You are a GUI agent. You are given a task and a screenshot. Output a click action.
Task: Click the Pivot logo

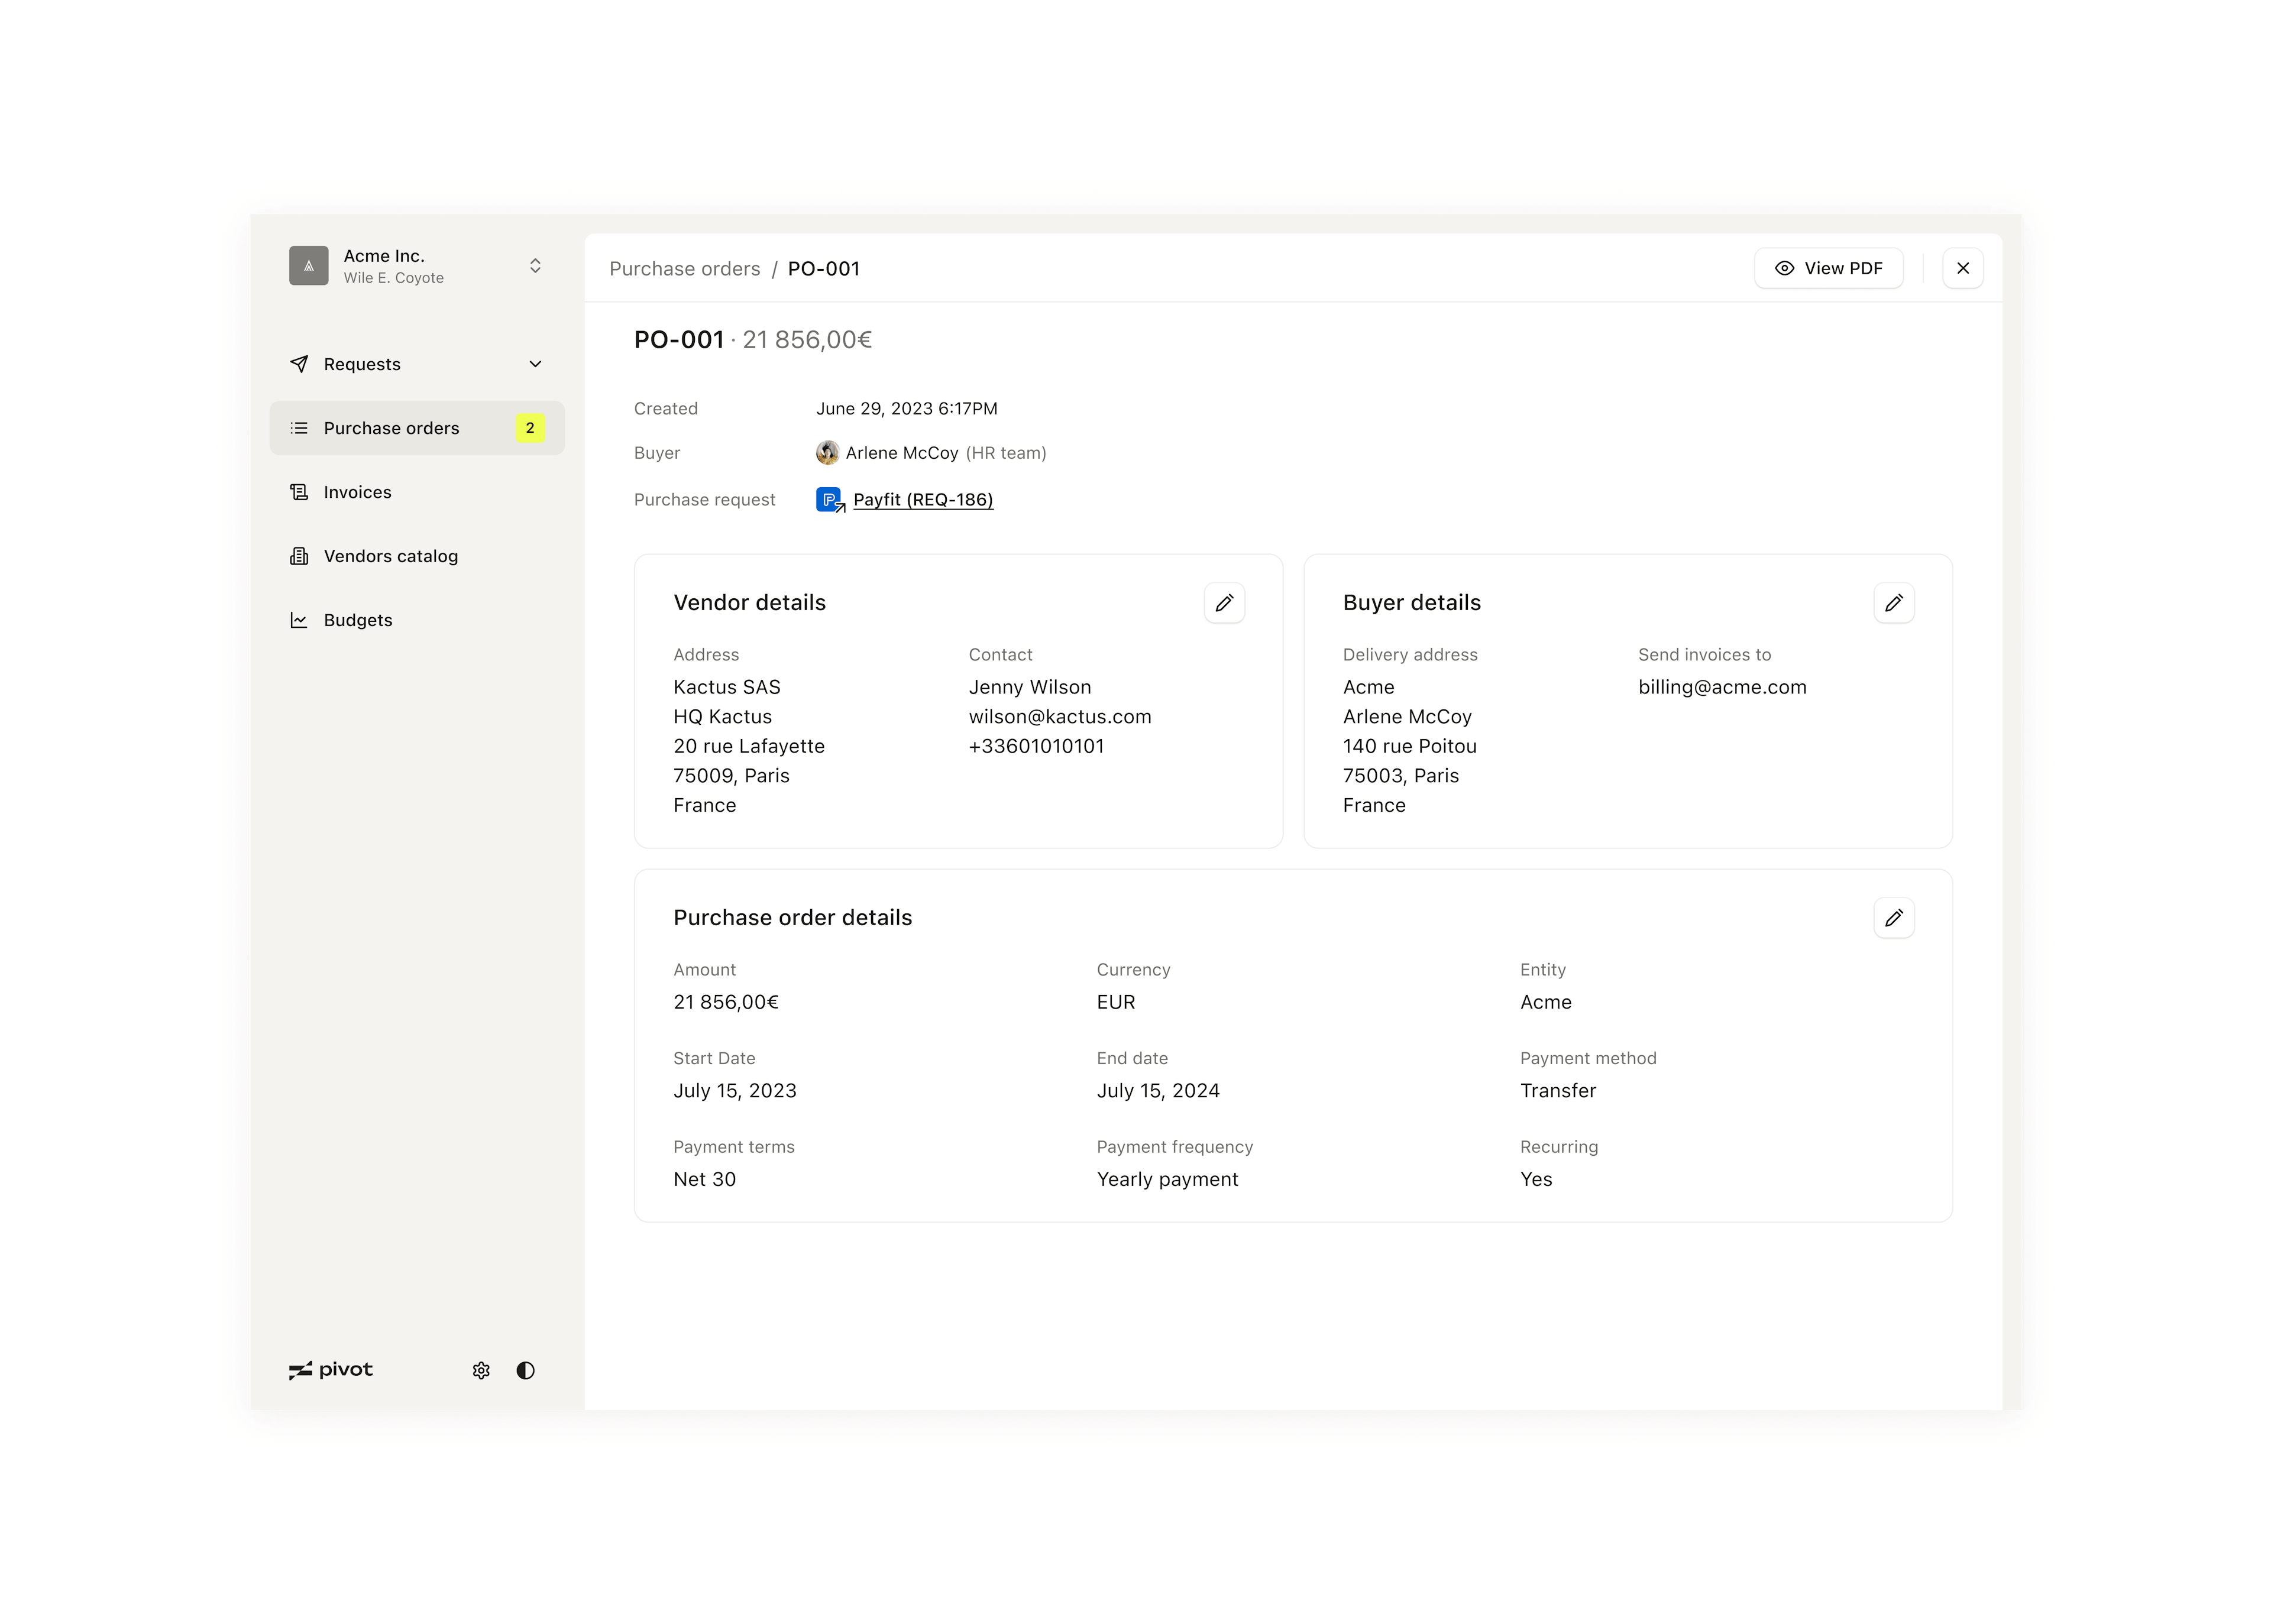click(331, 1370)
